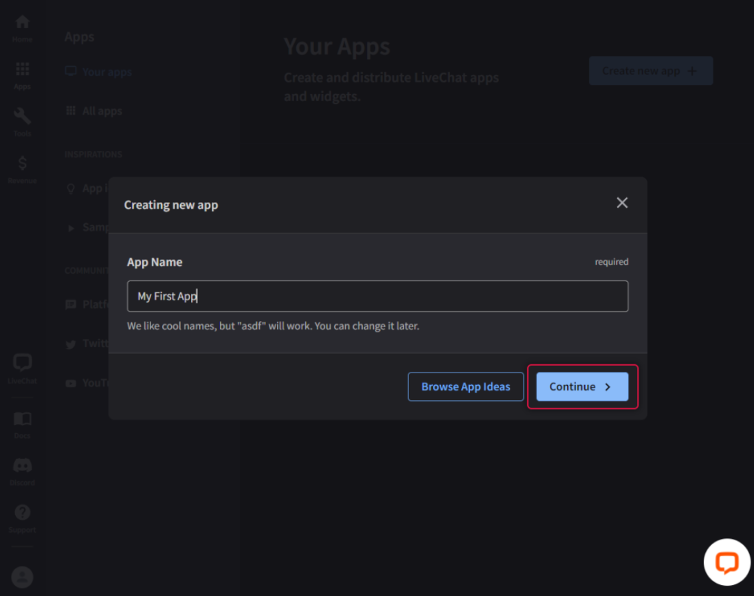Open the Tools wrench icon

[22, 120]
